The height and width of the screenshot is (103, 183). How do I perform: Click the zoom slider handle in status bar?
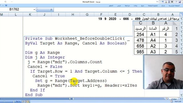(x=4, y=102)
